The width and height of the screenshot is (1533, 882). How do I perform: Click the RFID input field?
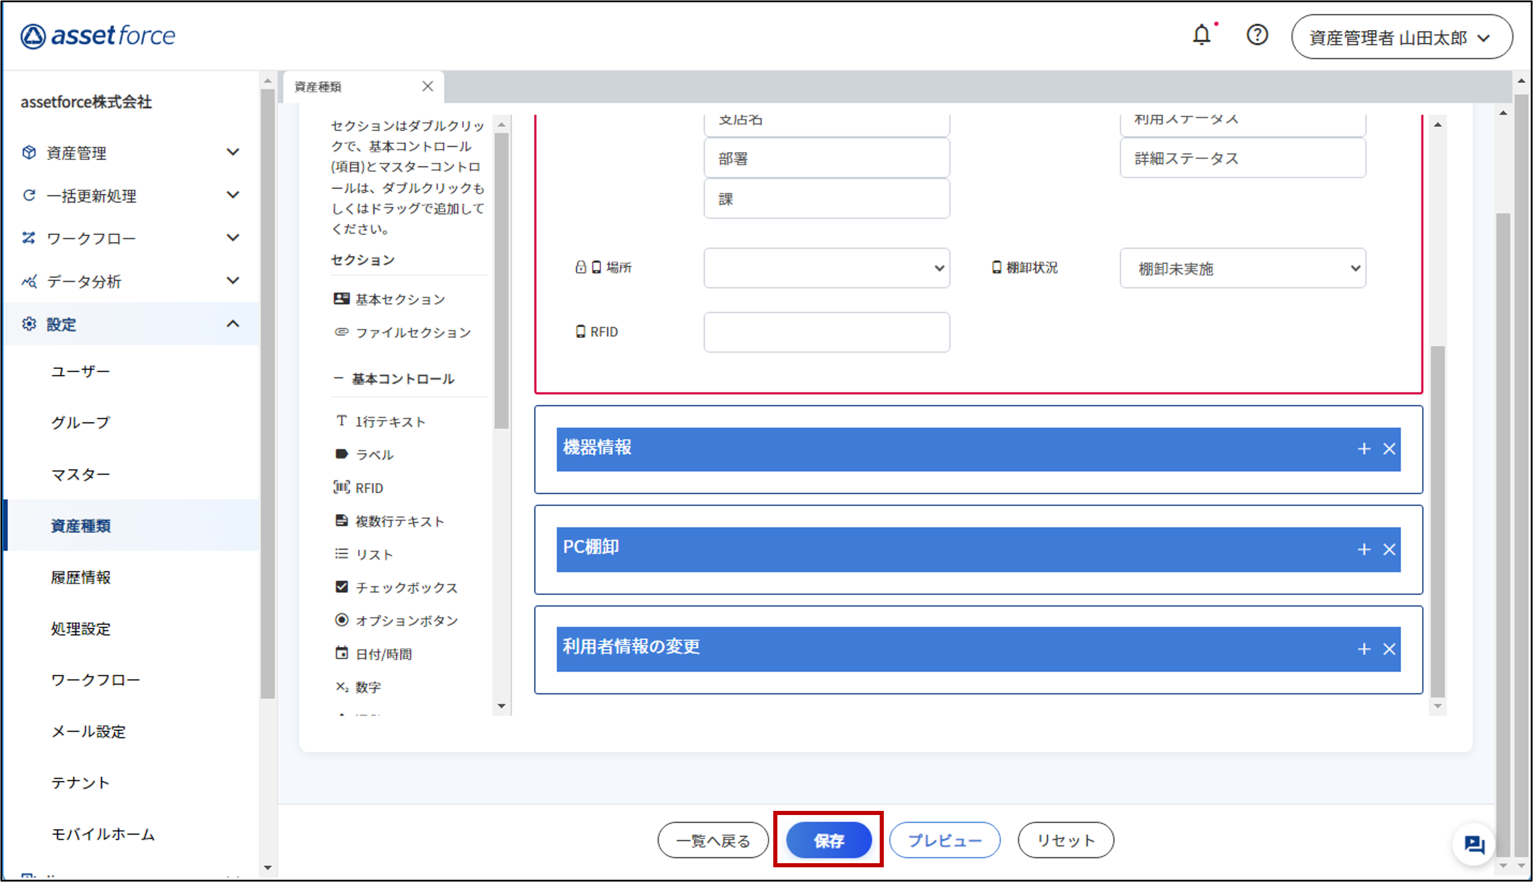[826, 332]
